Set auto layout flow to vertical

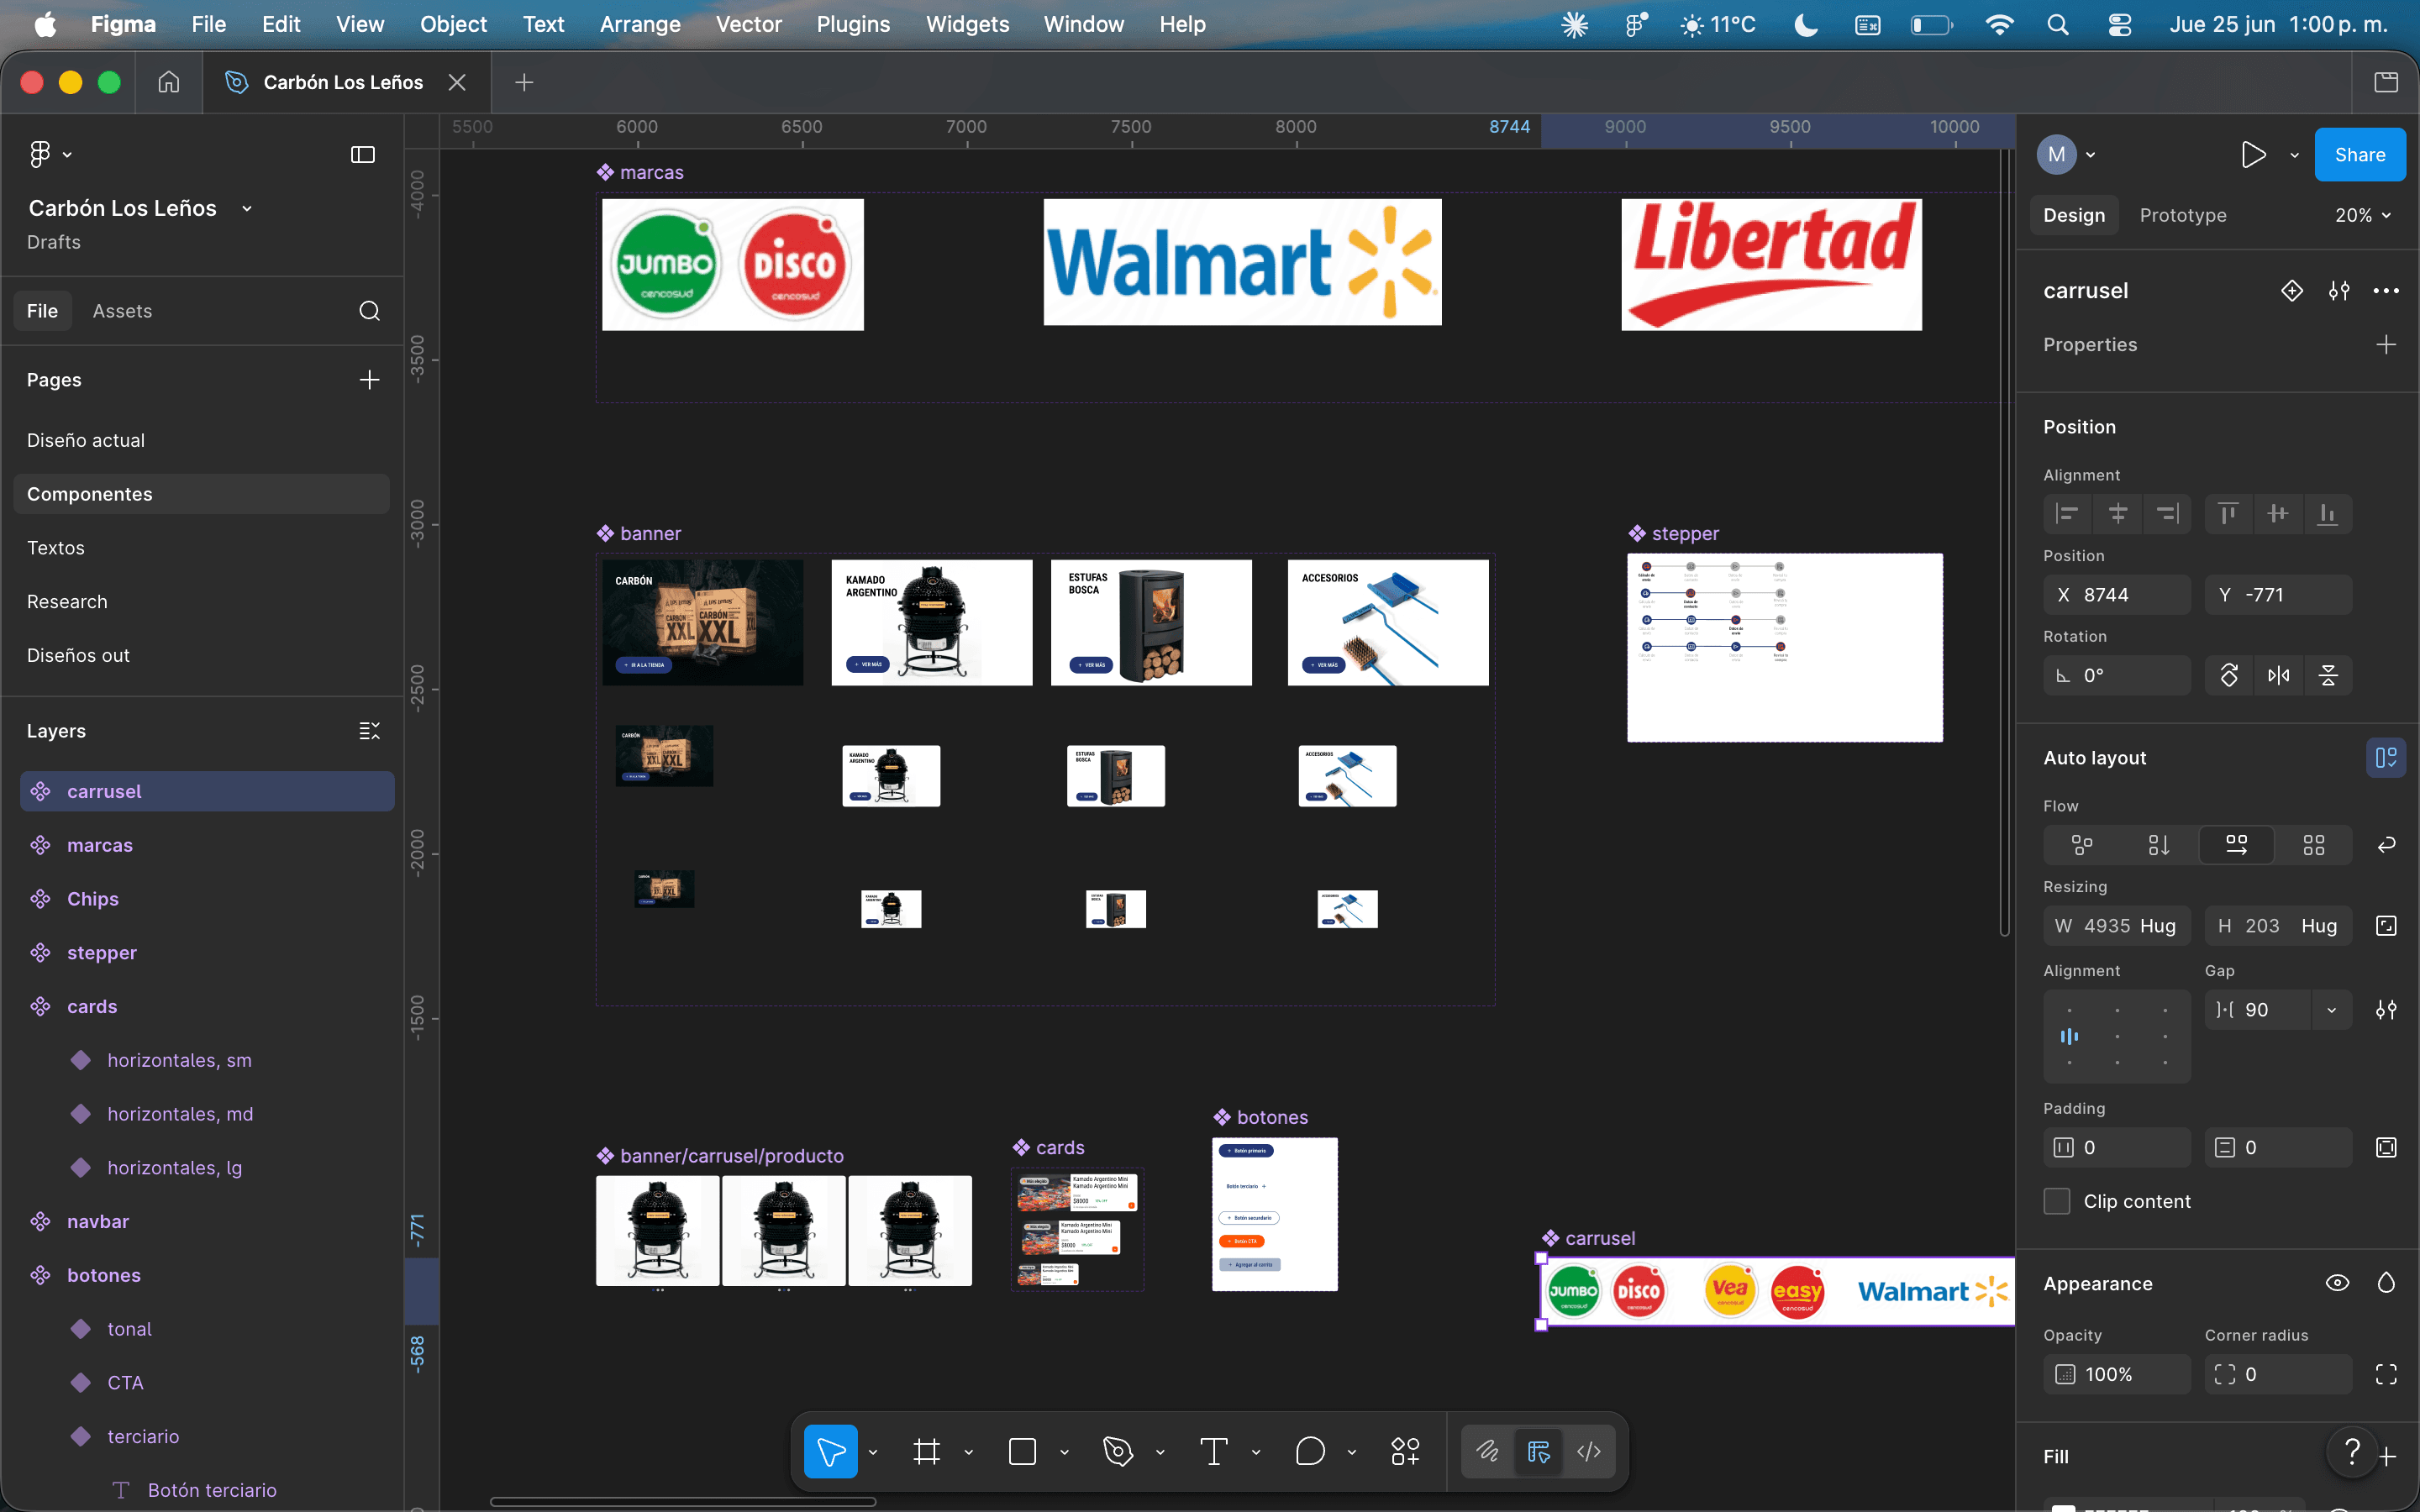point(2159,845)
